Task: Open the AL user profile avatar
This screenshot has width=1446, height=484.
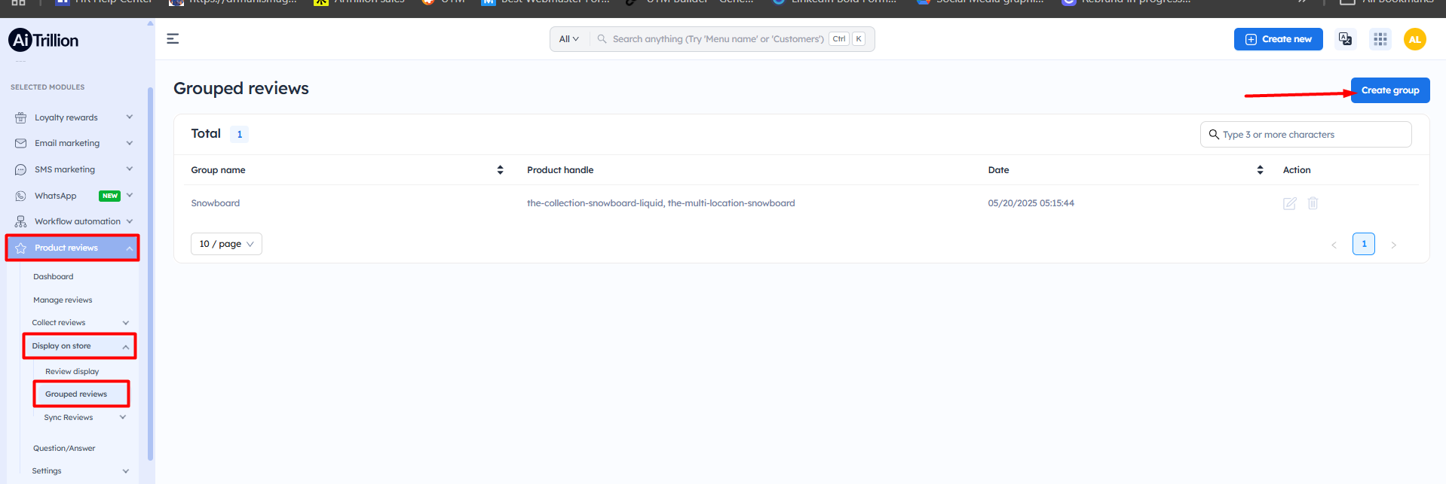Action: (x=1414, y=39)
